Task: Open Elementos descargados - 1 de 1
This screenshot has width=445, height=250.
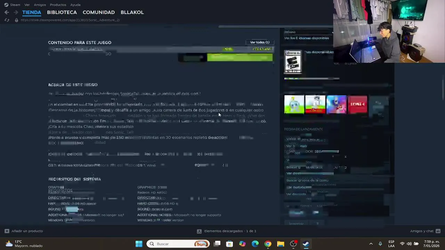Action: 230,231
